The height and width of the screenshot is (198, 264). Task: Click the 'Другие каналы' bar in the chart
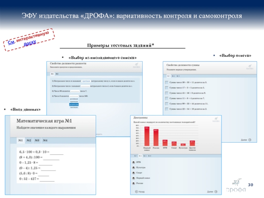coord(192,143)
